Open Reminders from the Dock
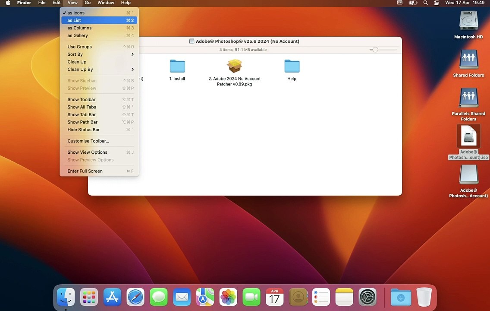 coord(321,297)
